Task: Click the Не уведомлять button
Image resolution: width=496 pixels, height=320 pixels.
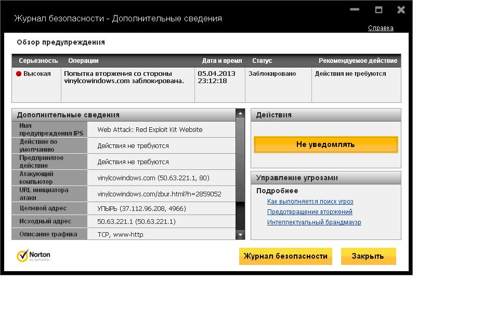Action: (326, 144)
